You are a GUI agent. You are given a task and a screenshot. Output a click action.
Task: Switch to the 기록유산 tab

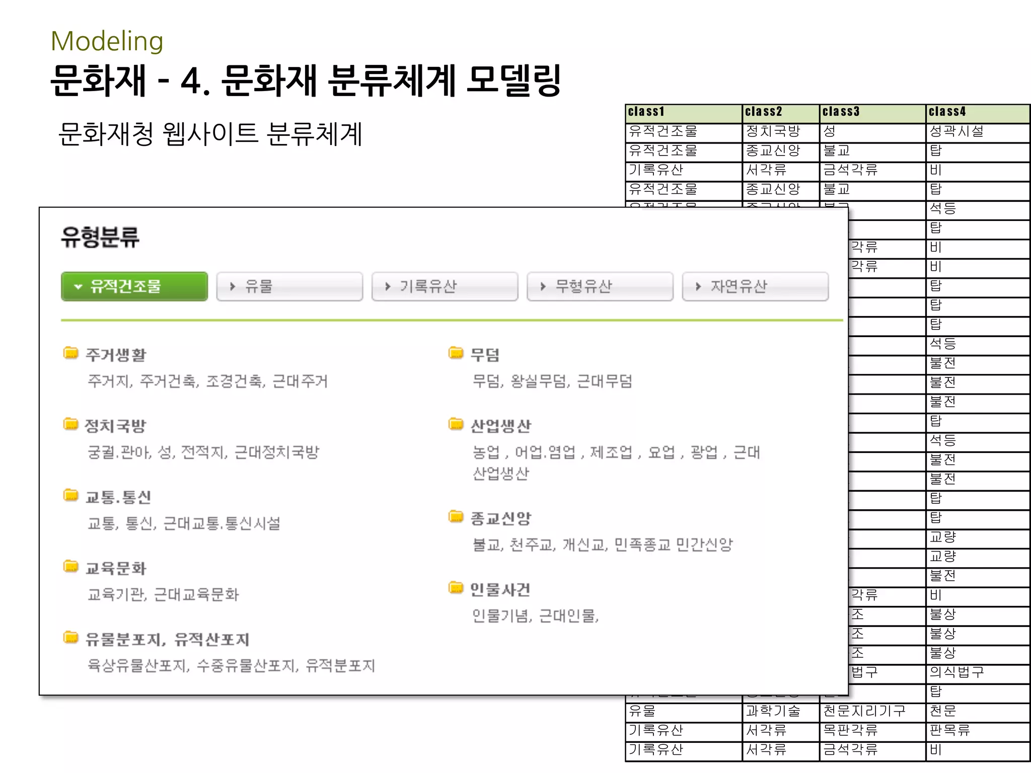(445, 286)
